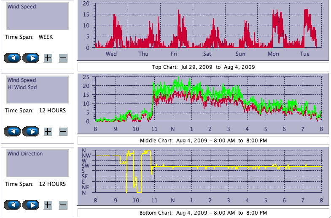Click the back arrow for the Wind Direction chart

tap(12, 205)
